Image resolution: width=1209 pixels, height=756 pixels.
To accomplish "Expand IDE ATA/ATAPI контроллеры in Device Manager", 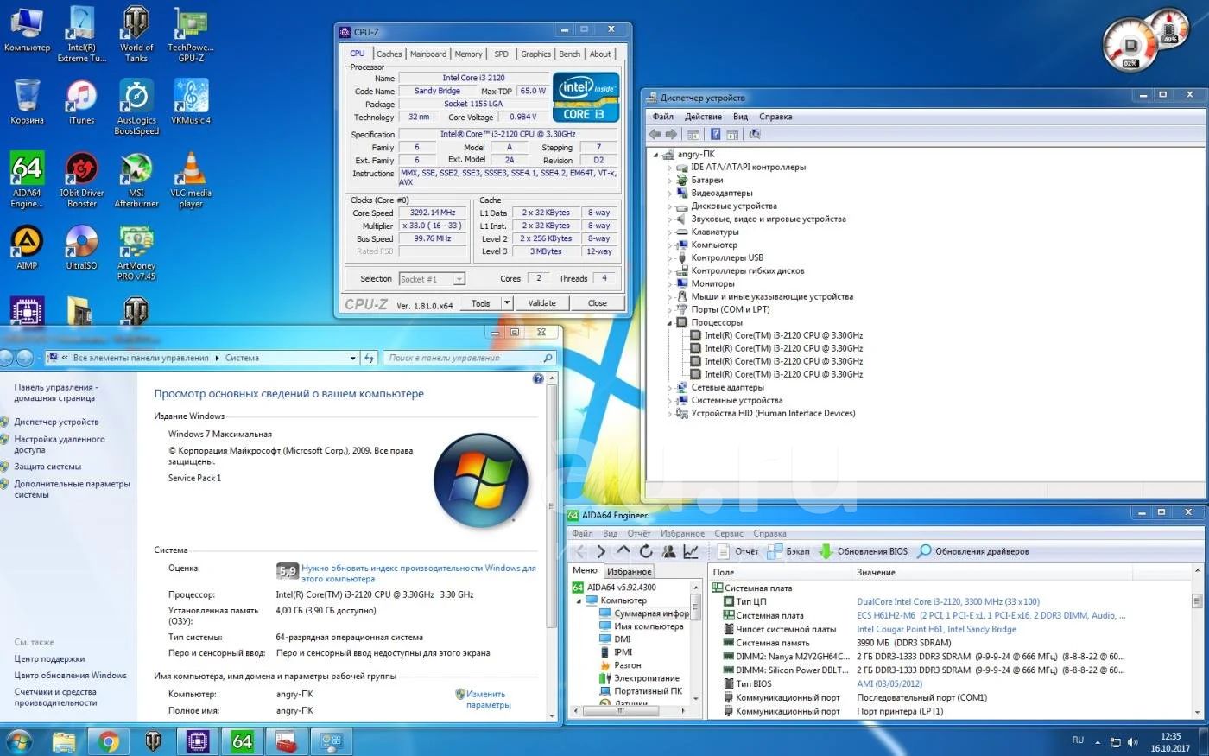I will (x=669, y=168).
